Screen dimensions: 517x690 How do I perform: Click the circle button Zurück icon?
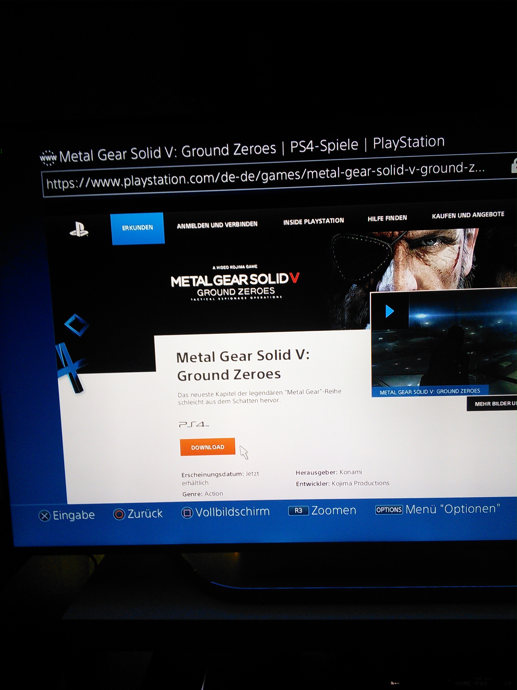(119, 514)
